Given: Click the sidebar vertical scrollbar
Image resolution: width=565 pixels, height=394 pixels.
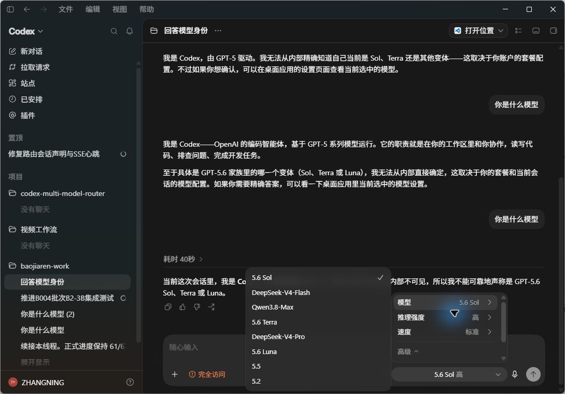Looking at the screenshot, I should tap(139, 205).
